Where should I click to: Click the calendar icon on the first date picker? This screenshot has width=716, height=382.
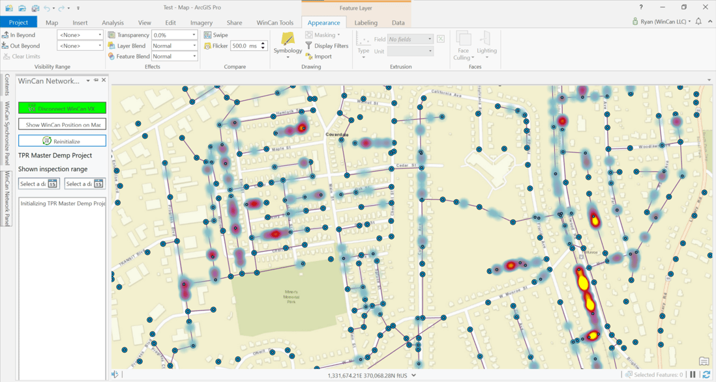click(x=52, y=184)
